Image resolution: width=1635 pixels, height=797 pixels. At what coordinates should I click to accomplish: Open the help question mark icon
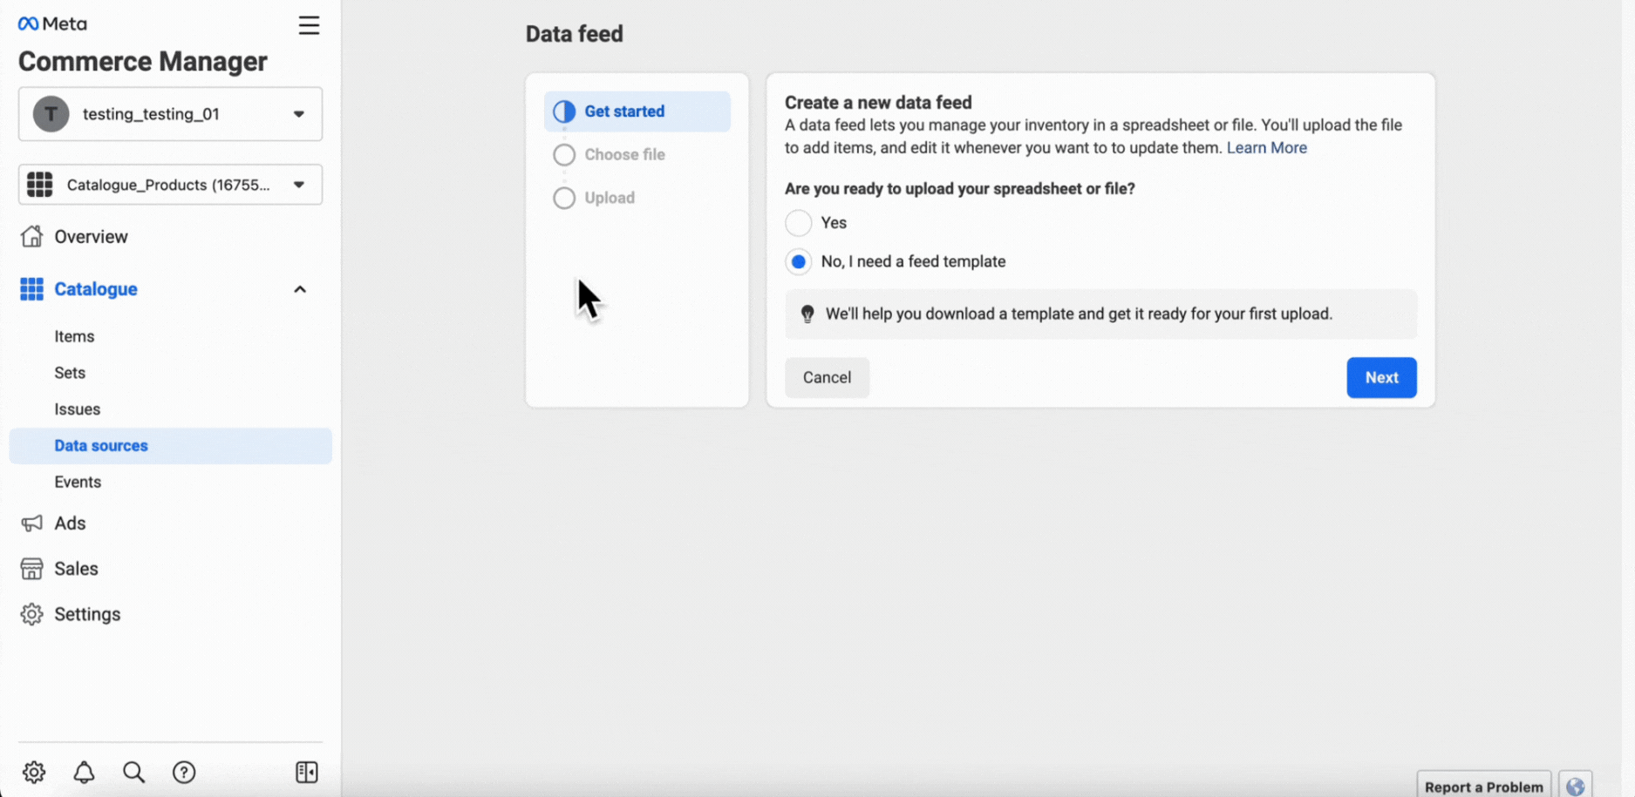(184, 772)
